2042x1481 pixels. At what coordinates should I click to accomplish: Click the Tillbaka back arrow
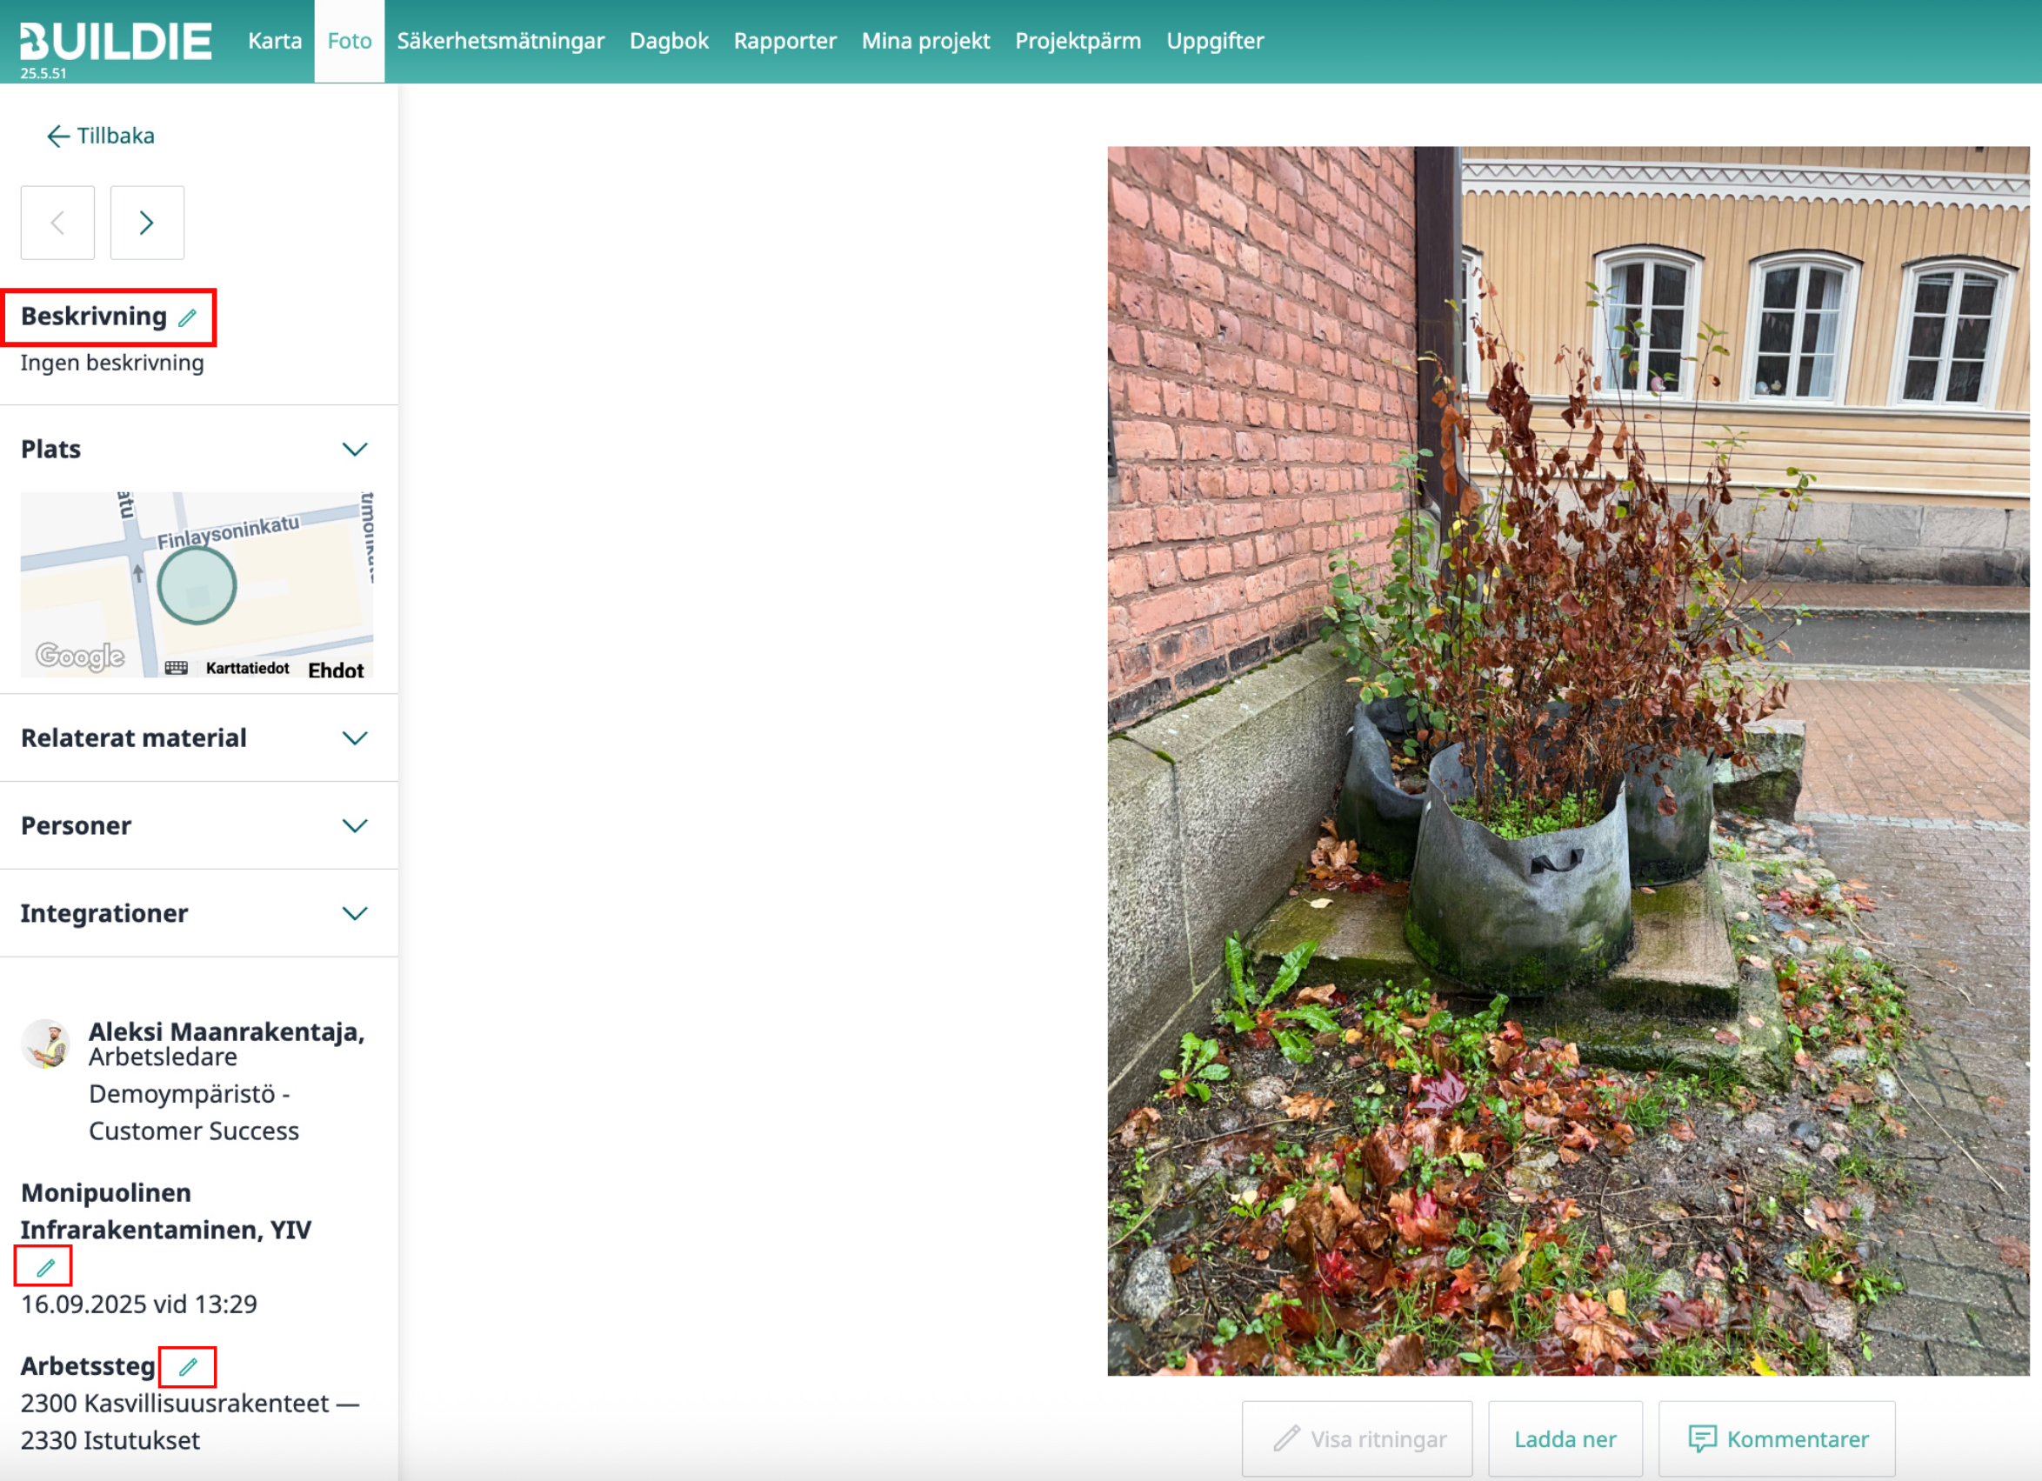tap(58, 136)
